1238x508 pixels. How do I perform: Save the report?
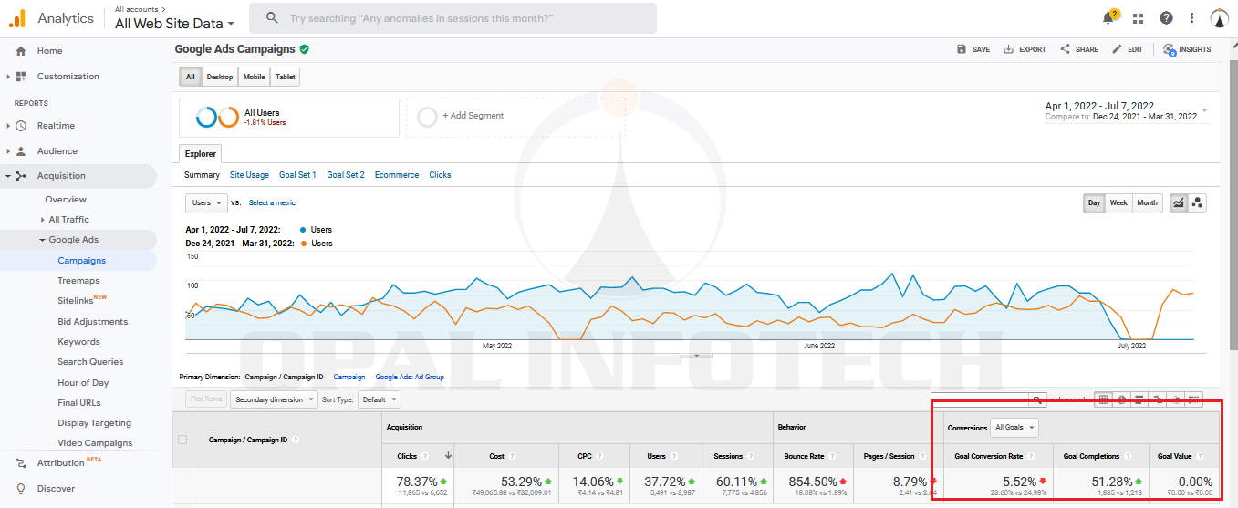click(973, 49)
